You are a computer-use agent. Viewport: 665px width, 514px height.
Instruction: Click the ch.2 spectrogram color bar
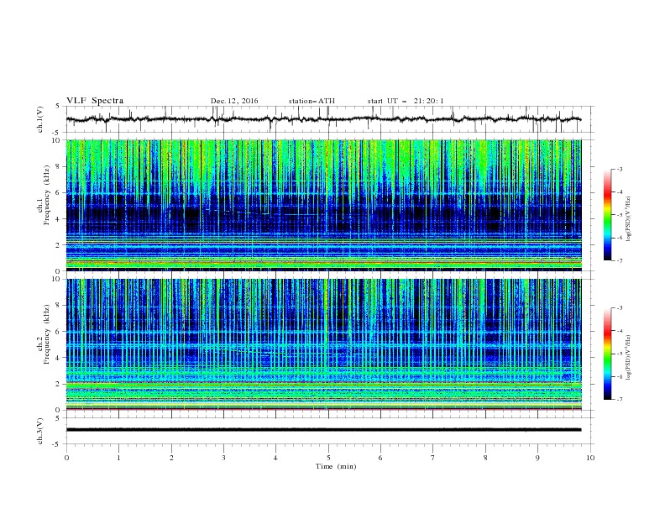607,354
